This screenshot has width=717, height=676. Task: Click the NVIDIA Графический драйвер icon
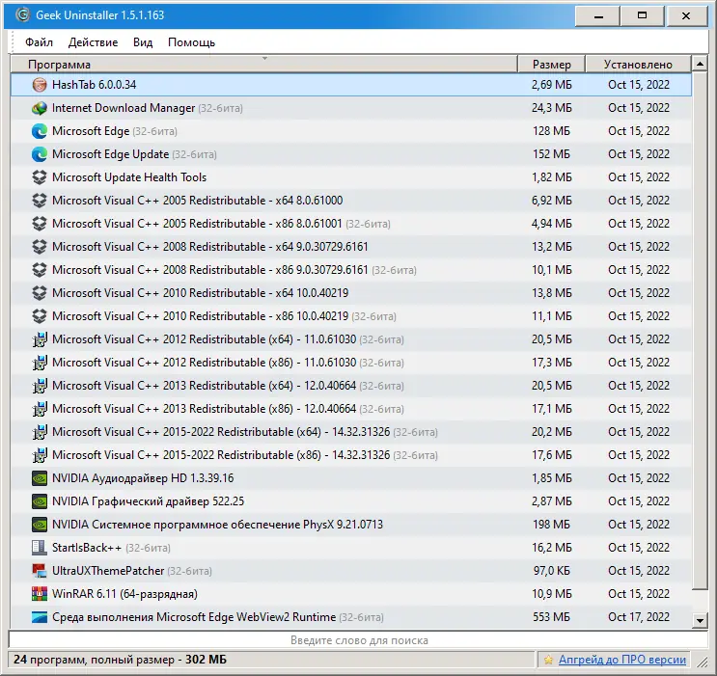coord(40,501)
